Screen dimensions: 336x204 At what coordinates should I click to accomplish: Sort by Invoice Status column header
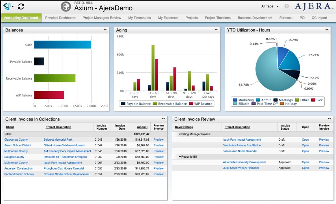(285, 127)
